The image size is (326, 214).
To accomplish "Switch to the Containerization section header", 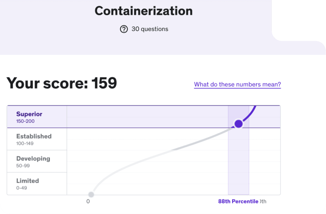I will point(144,11).
